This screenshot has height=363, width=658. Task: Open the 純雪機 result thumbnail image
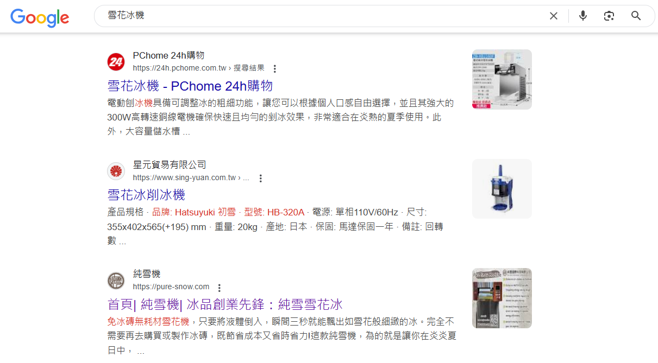[502, 298]
